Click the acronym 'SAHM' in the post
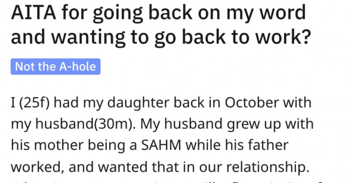Screen dimensions: 350x183 161,145
